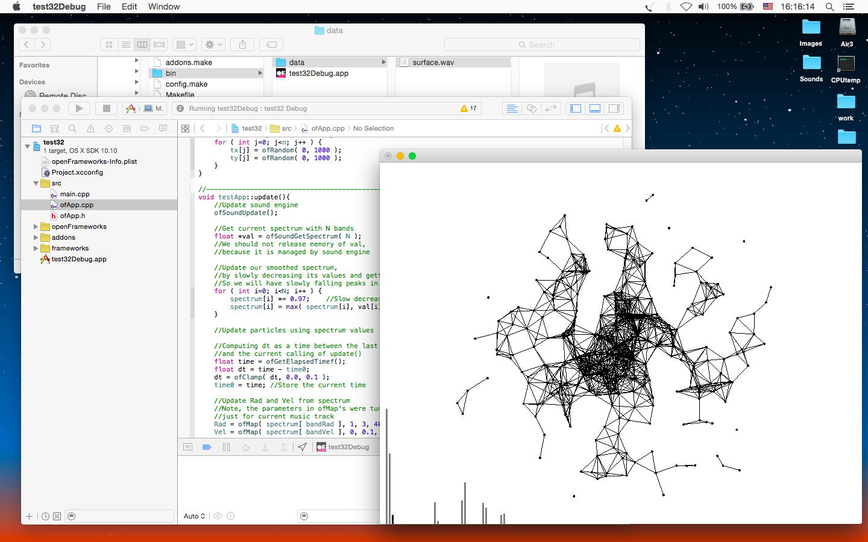Click ofApp.cpp in the jump bar
This screenshot has height=542, width=868.
(327, 128)
